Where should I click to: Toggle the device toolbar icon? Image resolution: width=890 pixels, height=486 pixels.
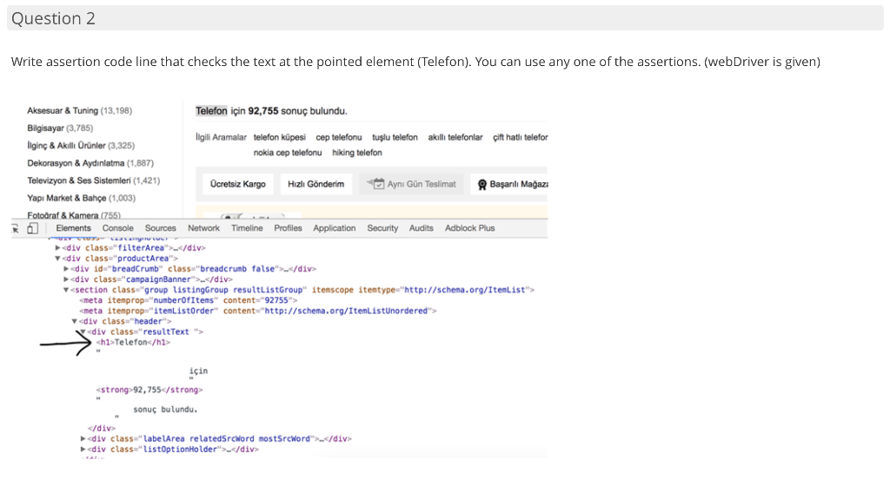[33, 228]
